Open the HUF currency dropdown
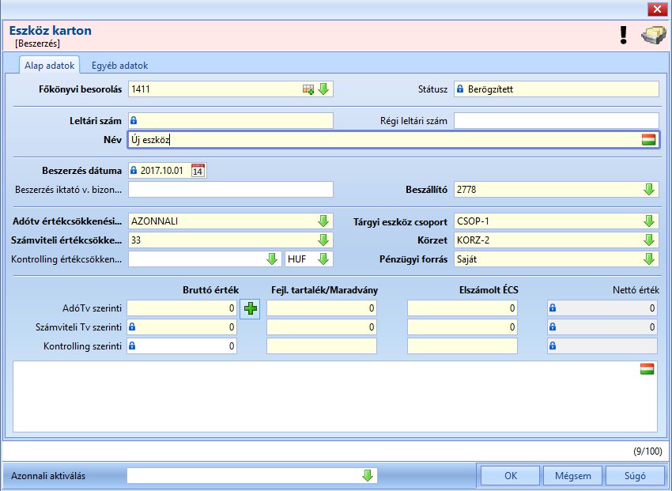The height and width of the screenshot is (491, 672). (323, 259)
